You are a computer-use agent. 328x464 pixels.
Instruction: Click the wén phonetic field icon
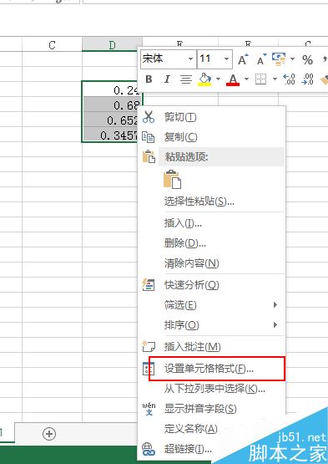[x=149, y=409]
